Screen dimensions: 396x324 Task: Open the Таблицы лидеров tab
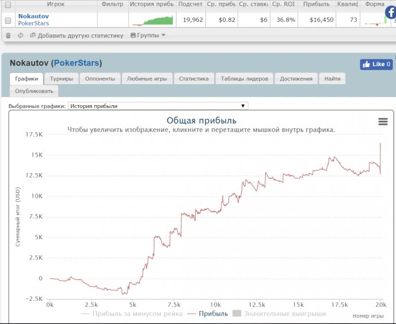244,79
